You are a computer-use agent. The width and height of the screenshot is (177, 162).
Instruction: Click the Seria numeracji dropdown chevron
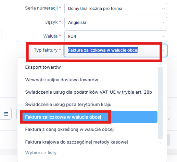coord(163,9)
